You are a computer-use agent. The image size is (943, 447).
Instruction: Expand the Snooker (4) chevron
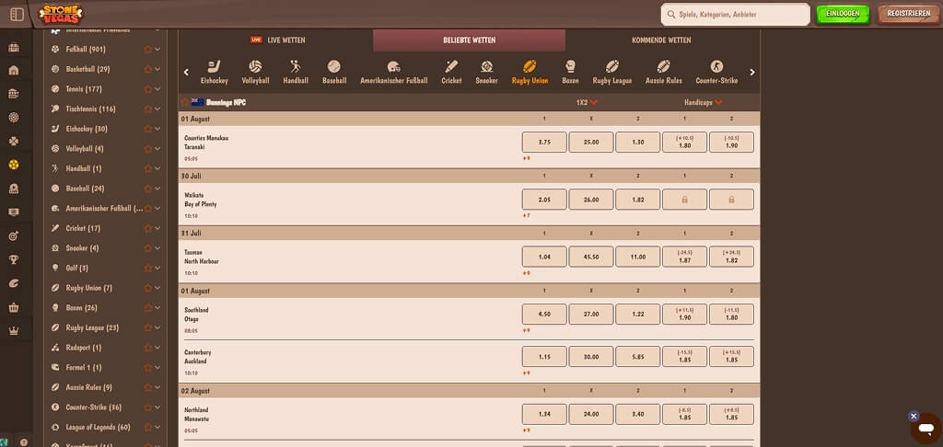tap(157, 248)
